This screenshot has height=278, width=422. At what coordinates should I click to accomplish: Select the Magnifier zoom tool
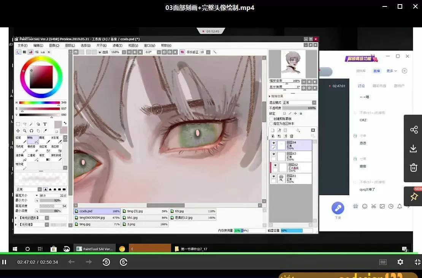point(25,131)
